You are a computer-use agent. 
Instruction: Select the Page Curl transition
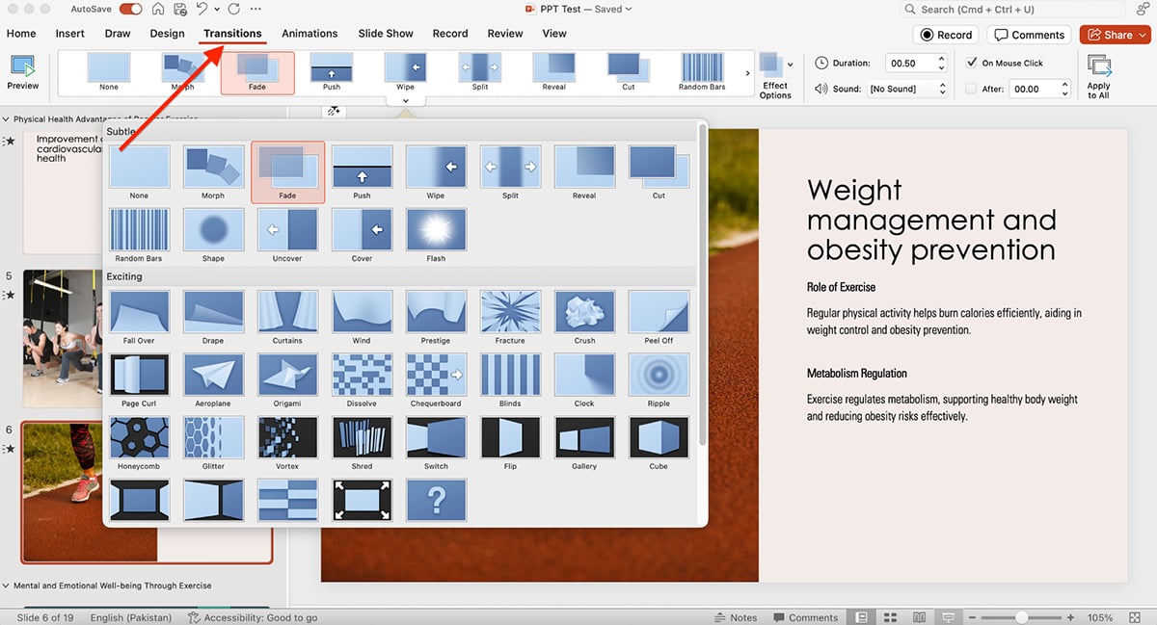139,375
